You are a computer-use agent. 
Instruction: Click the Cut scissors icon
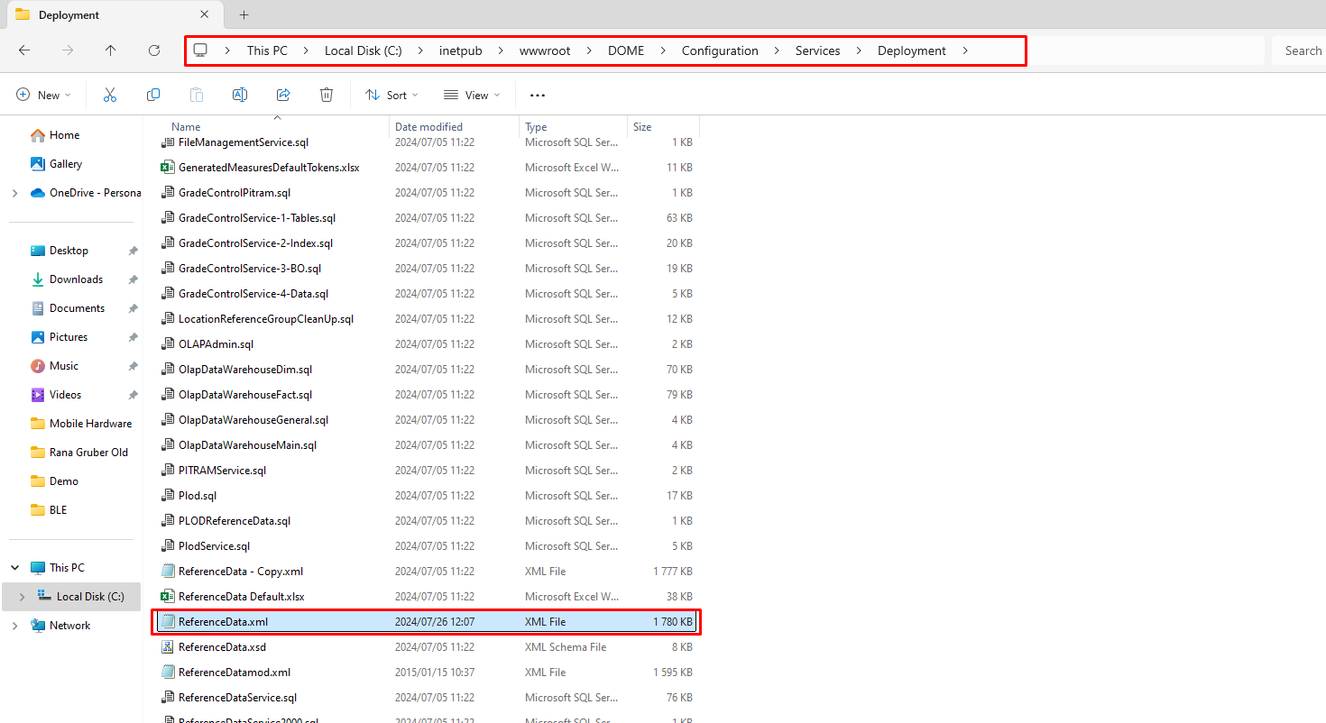[110, 95]
